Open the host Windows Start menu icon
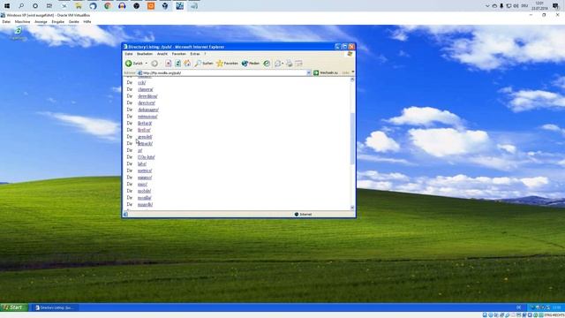The height and width of the screenshot is (318, 565). (7, 6)
